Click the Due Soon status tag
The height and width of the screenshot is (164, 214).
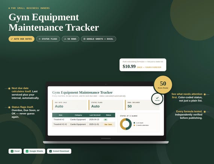point(108,124)
